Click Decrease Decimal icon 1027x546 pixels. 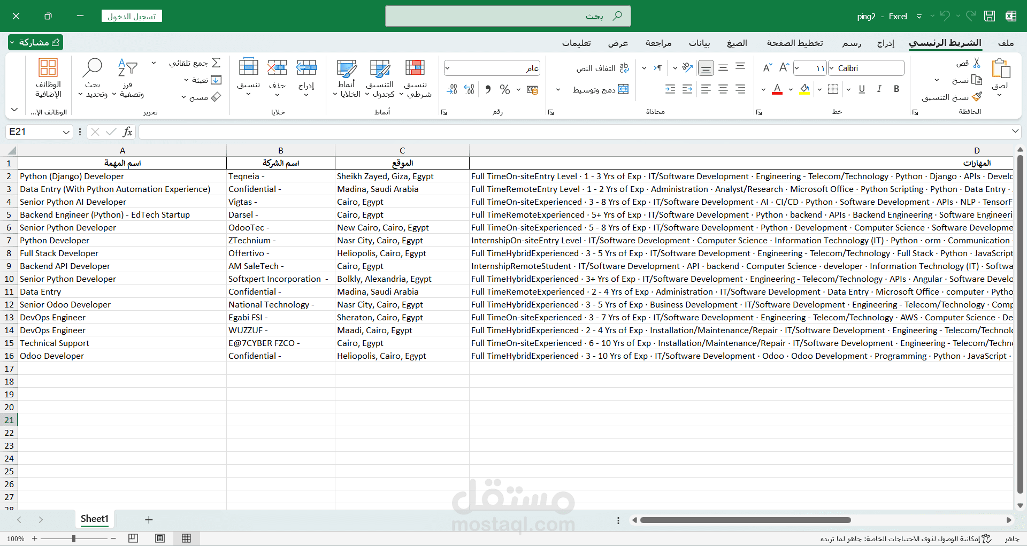(x=452, y=89)
